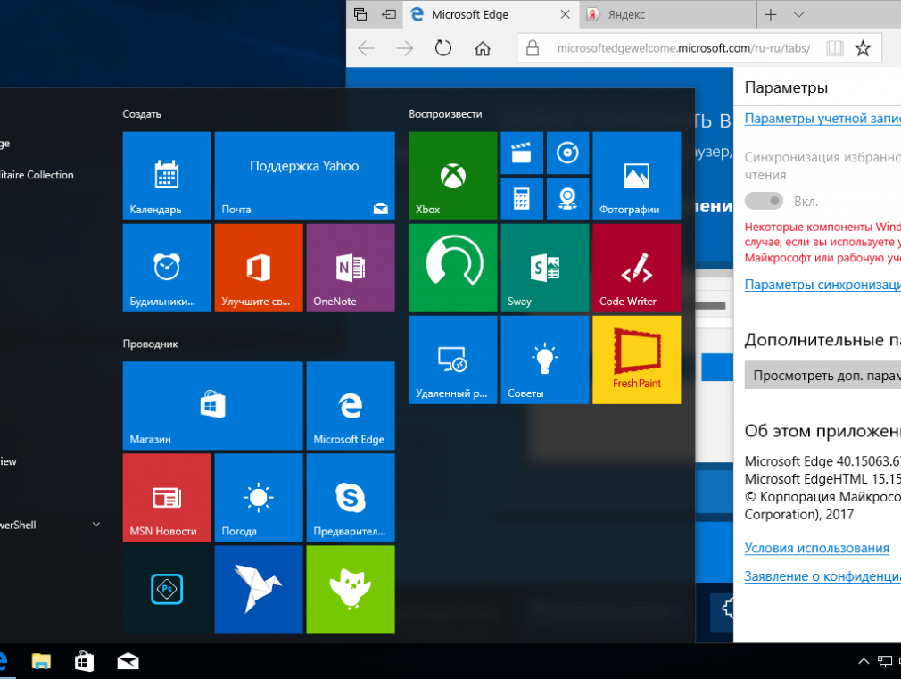Open the tab list dropdown arrow in Edge
This screenshot has height=679, width=901.
(x=798, y=15)
